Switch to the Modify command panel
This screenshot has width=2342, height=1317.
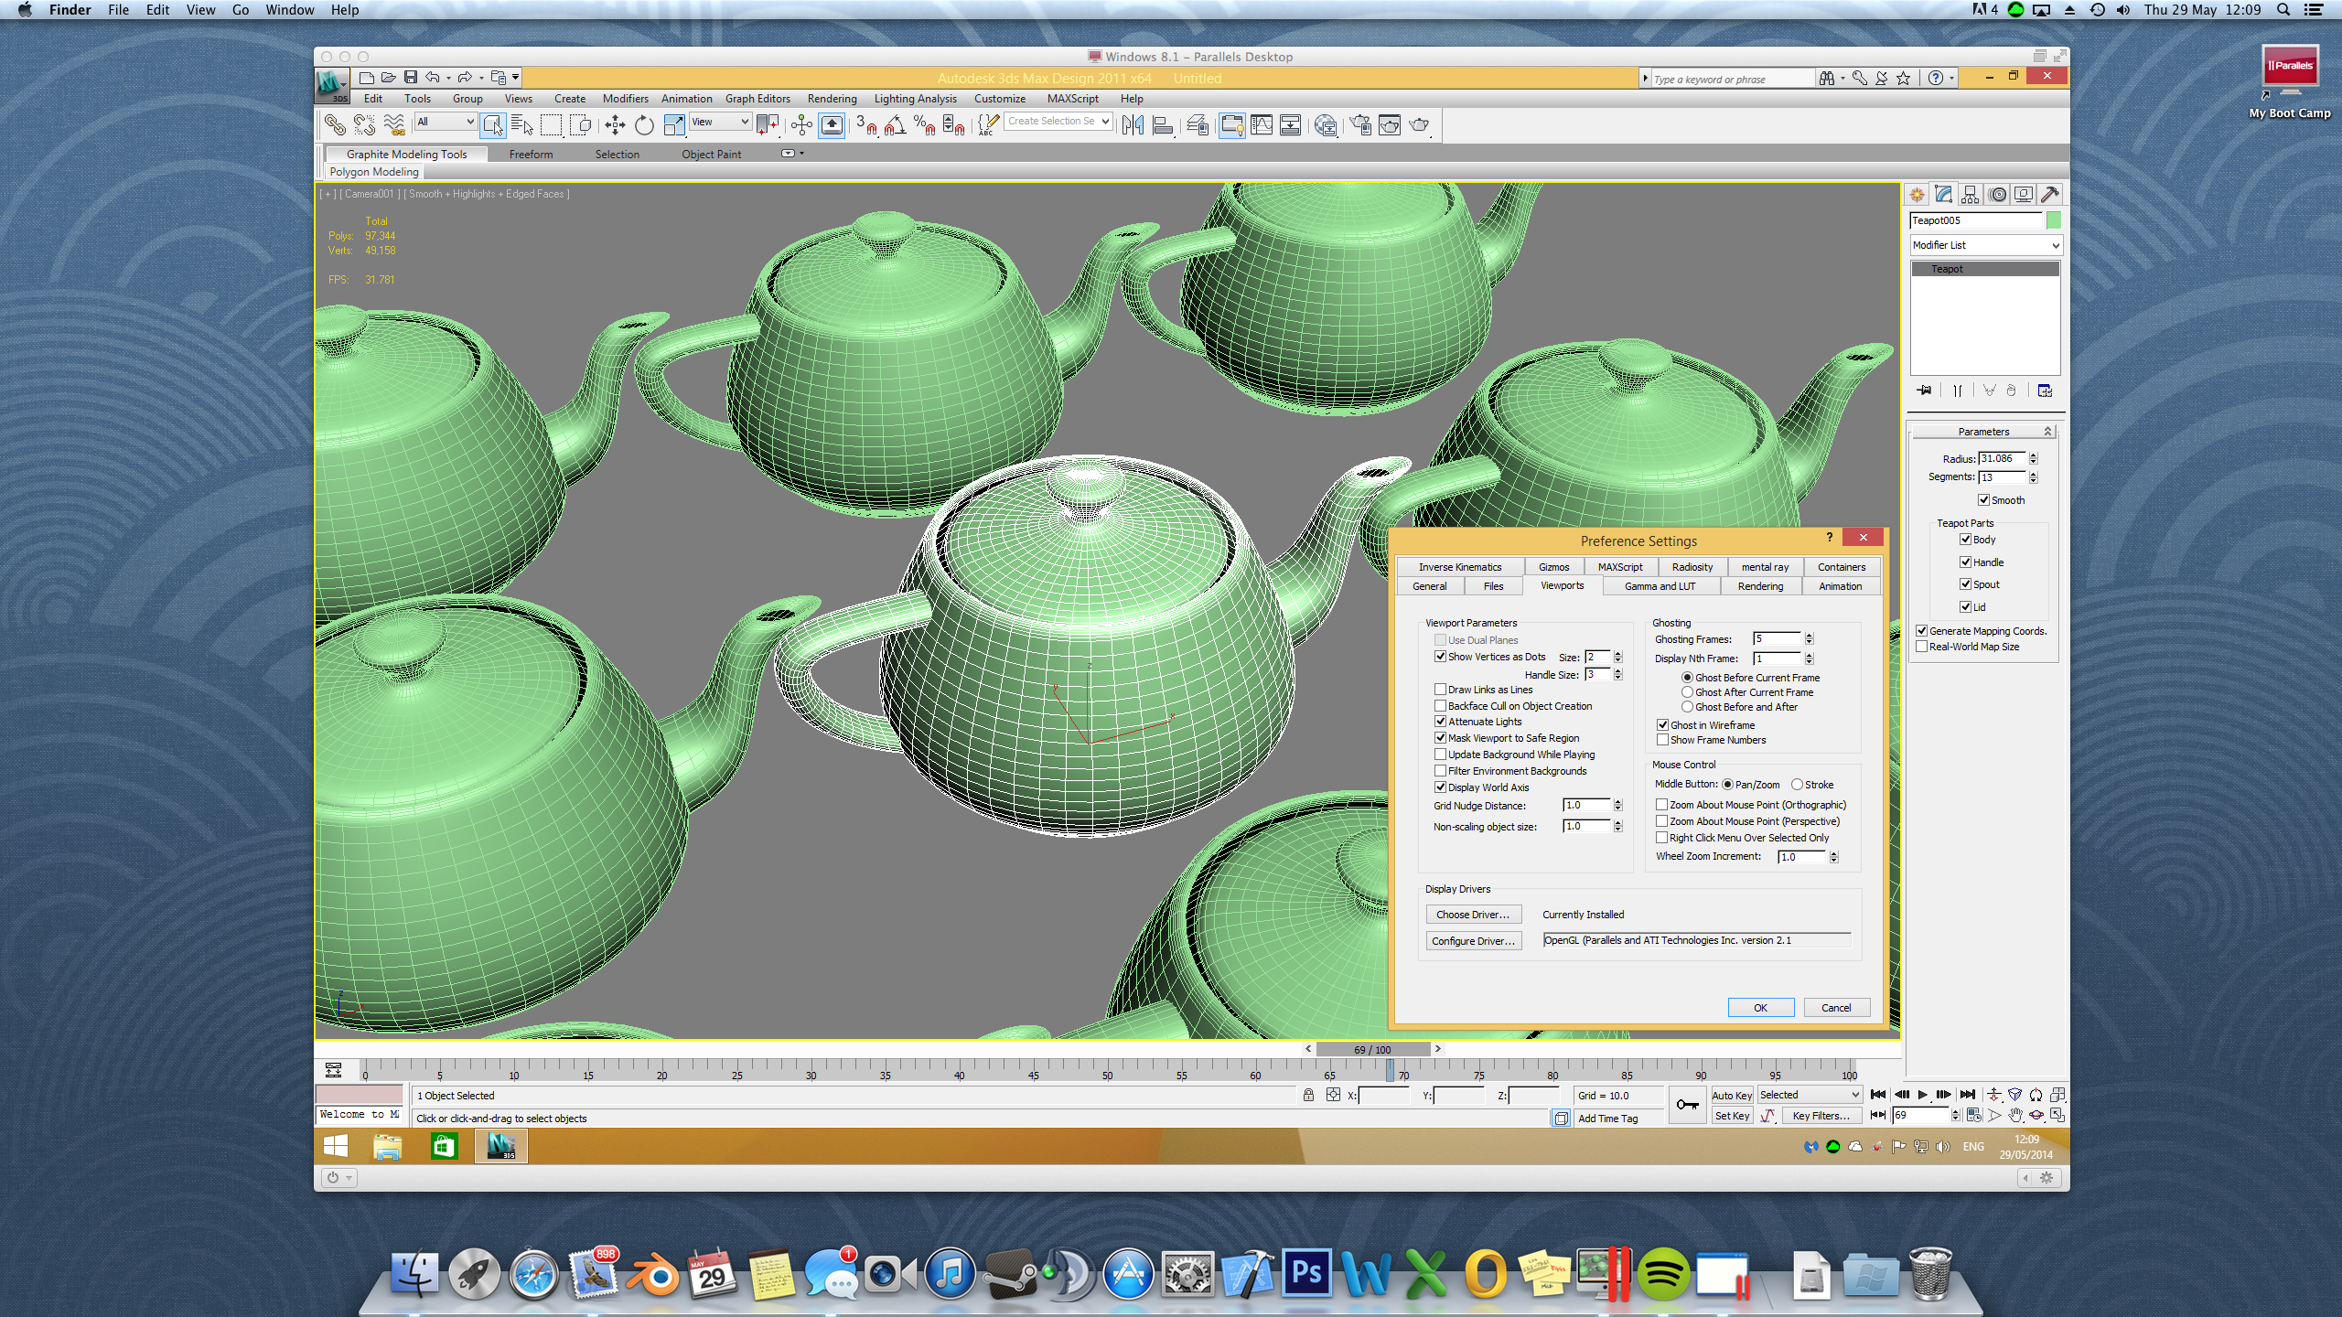click(x=1943, y=194)
